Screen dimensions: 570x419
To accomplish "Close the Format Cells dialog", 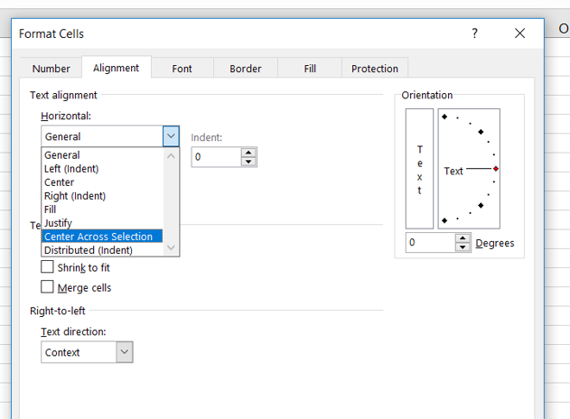I will [x=519, y=33].
